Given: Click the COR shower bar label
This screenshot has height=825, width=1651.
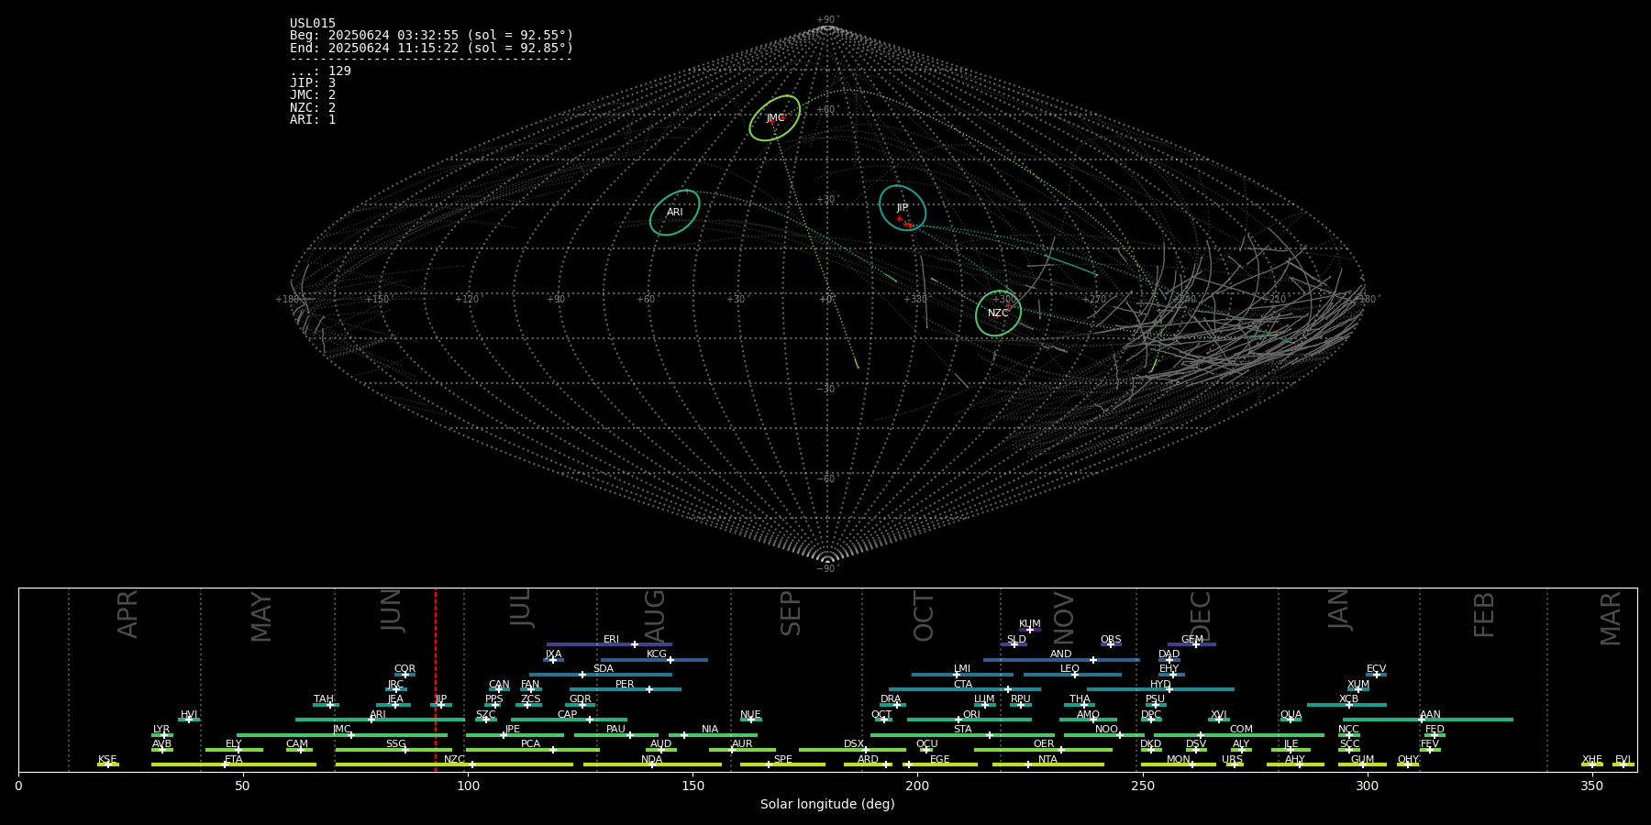Looking at the screenshot, I should tap(404, 669).
